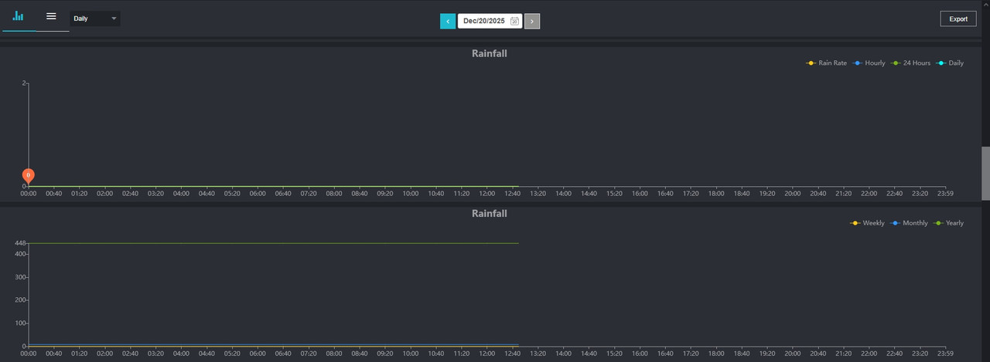Click the Dec/20/2025 date field

490,21
